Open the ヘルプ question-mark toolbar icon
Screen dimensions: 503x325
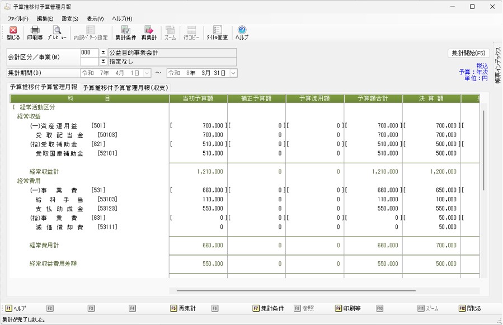[242, 33]
